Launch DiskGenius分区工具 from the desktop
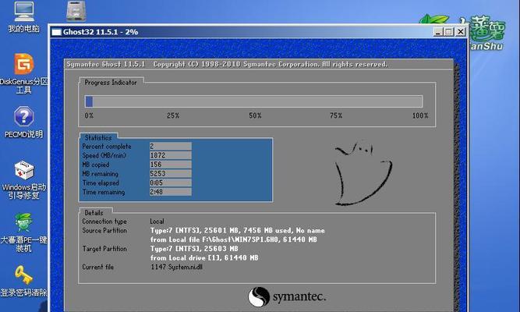 24,73
